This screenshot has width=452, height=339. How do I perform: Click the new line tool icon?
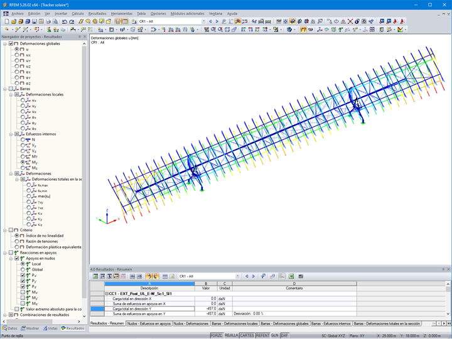coord(18,30)
